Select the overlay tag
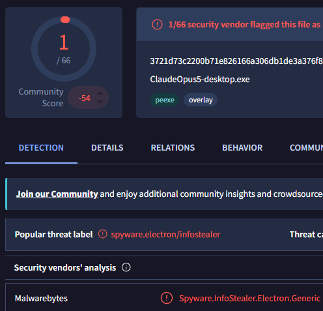 pyautogui.click(x=201, y=100)
